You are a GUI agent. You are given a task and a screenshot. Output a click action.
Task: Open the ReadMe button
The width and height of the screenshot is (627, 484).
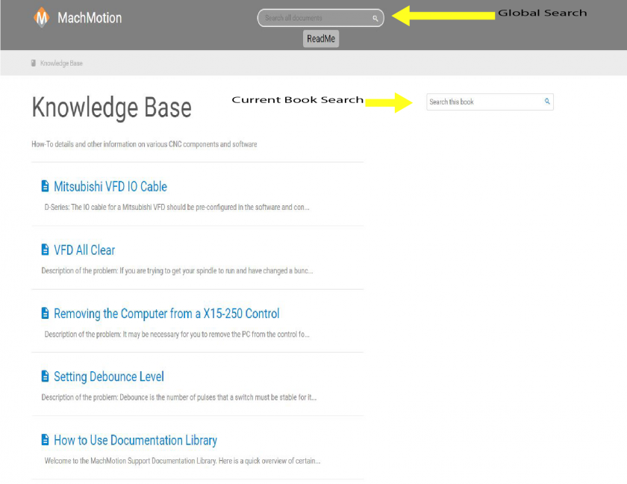pos(321,39)
